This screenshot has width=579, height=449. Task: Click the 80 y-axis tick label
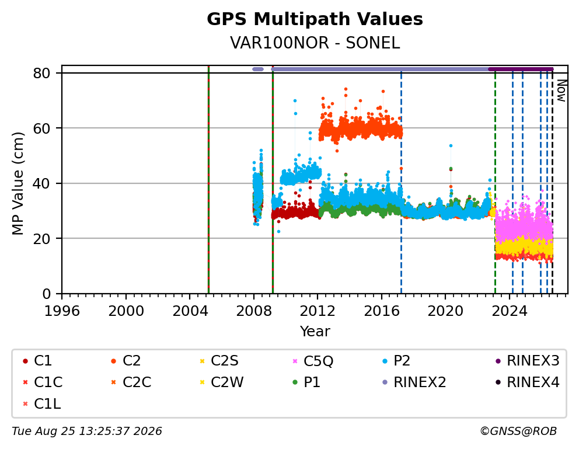[x=41, y=74]
